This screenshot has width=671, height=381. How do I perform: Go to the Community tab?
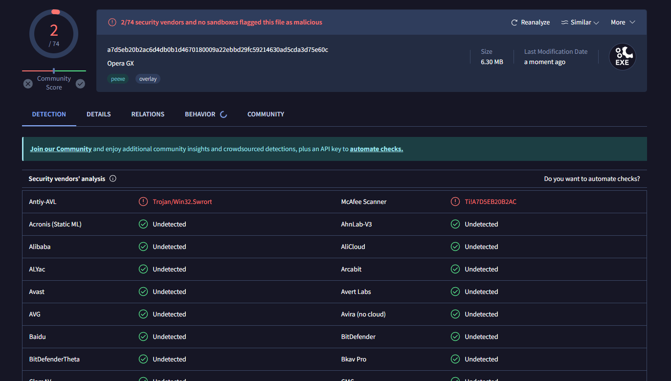point(266,114)
